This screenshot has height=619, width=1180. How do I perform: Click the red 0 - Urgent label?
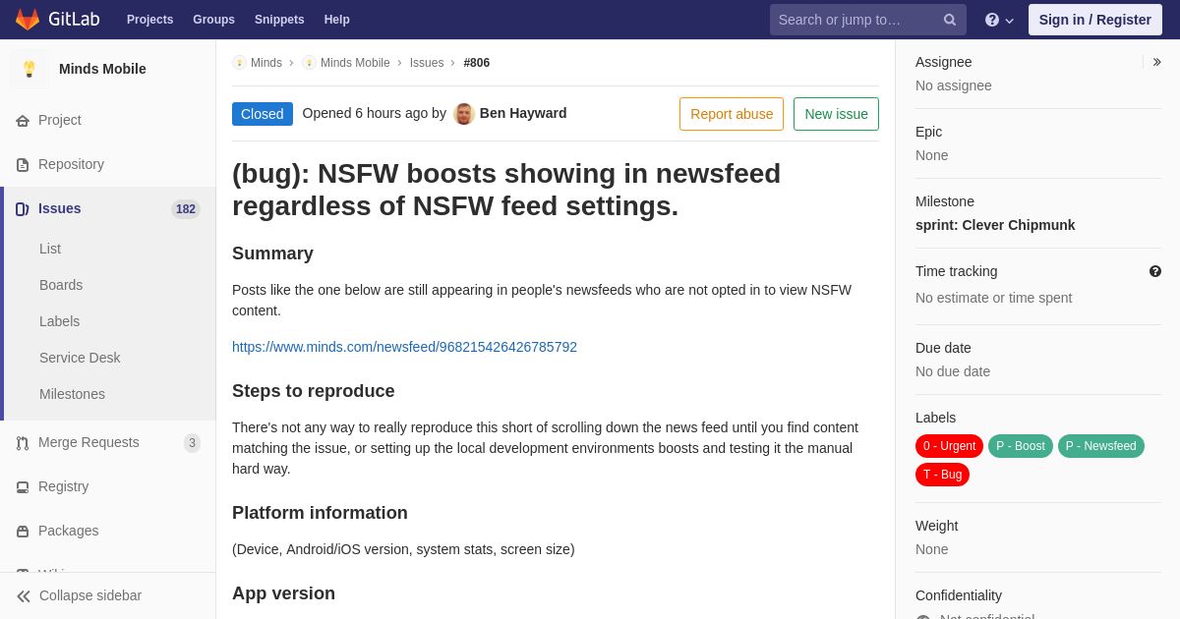click(x=949, y=446)
